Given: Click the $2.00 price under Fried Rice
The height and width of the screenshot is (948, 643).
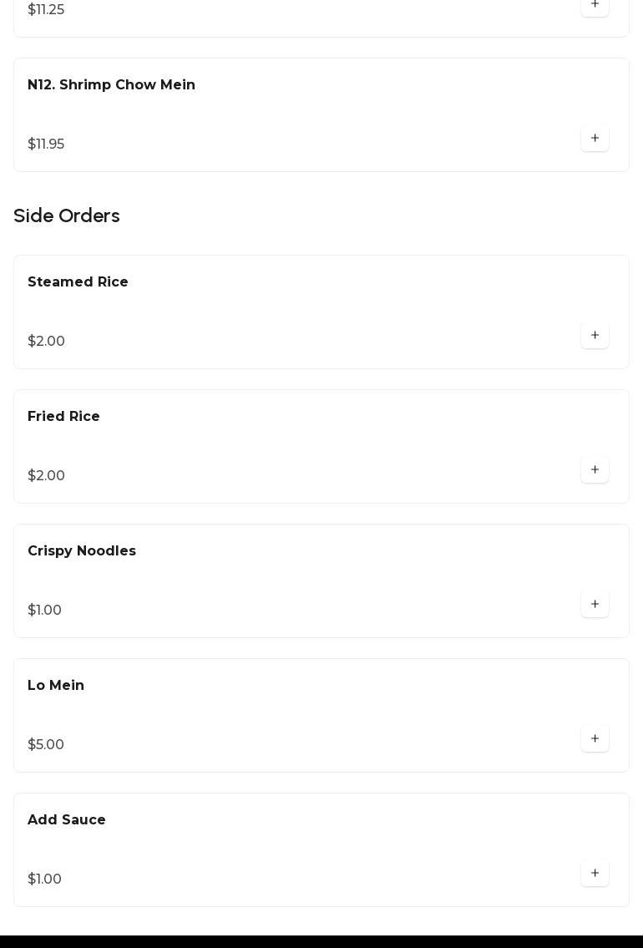Looking at the screenshot, I should click(x=46, y=476).
